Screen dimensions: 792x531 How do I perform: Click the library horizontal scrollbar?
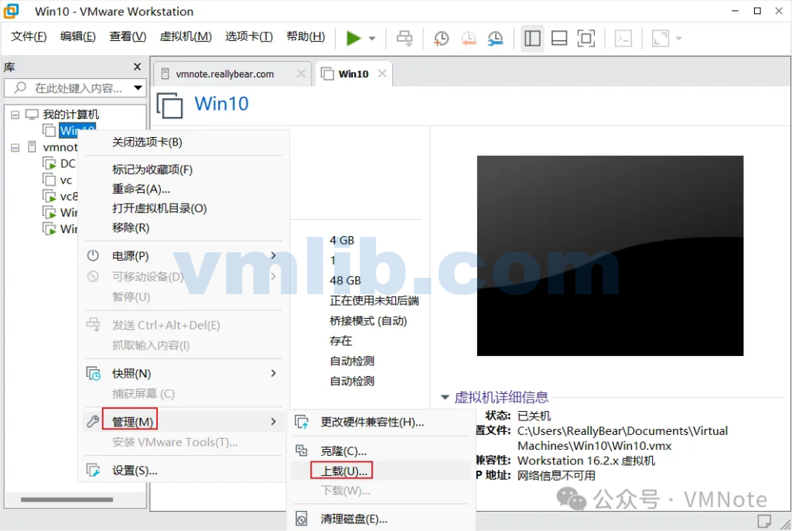pyautogui.click(x=67, y=499)
